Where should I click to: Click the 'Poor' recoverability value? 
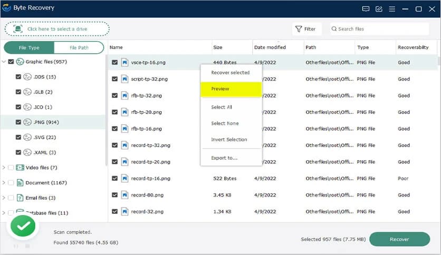coord(403,178)
